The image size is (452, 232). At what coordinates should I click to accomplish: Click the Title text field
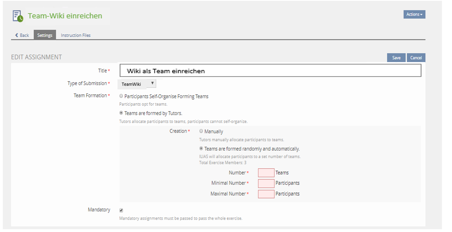point(270,71)
